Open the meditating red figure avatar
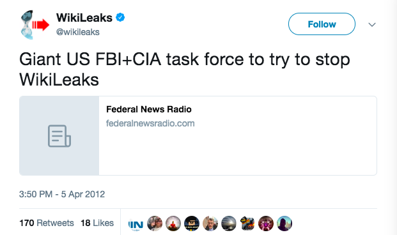Screen dimensions: 397x235 173,224
